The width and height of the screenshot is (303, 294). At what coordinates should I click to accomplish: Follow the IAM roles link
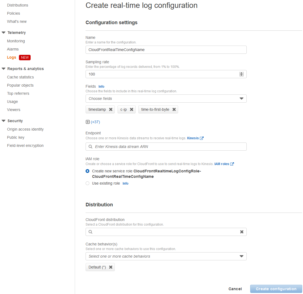[222, 164]
